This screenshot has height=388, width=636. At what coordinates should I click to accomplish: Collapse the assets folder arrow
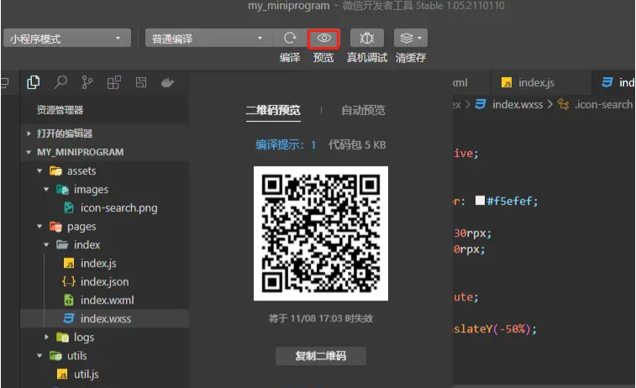[39, 170]
